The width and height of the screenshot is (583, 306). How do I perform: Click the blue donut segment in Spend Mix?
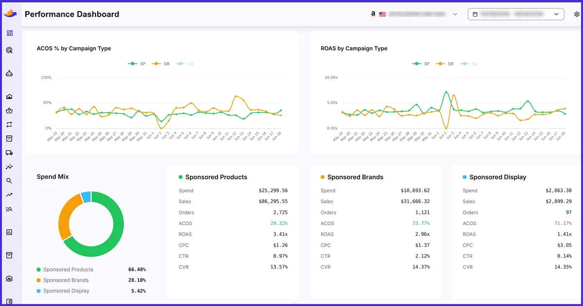coord(86,197)
